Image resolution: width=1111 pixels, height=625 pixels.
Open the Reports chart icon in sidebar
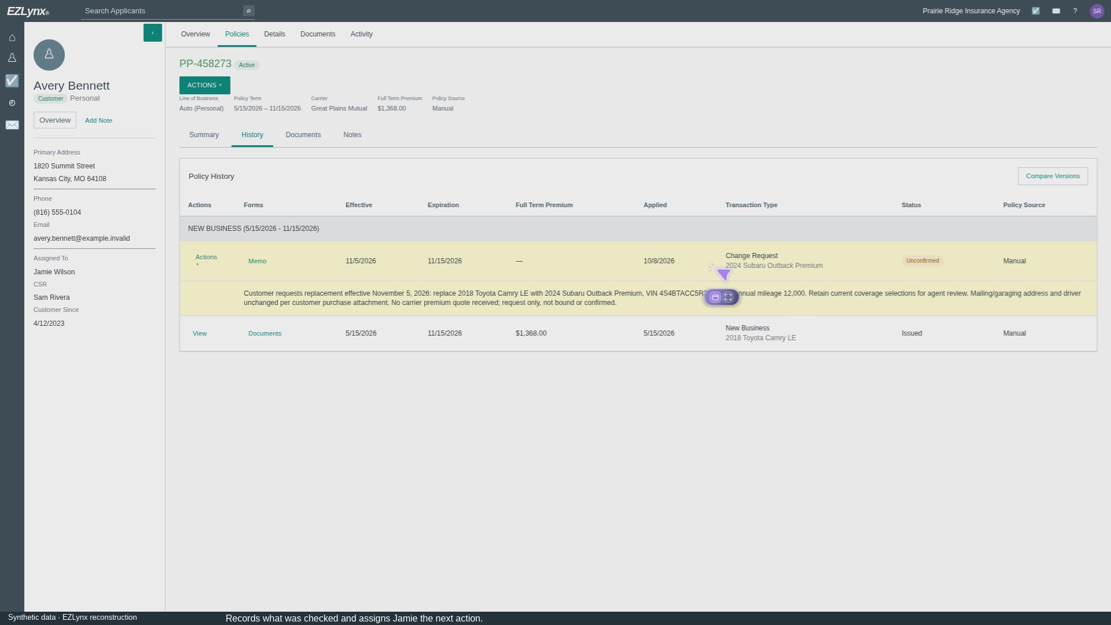click(12, 103)
